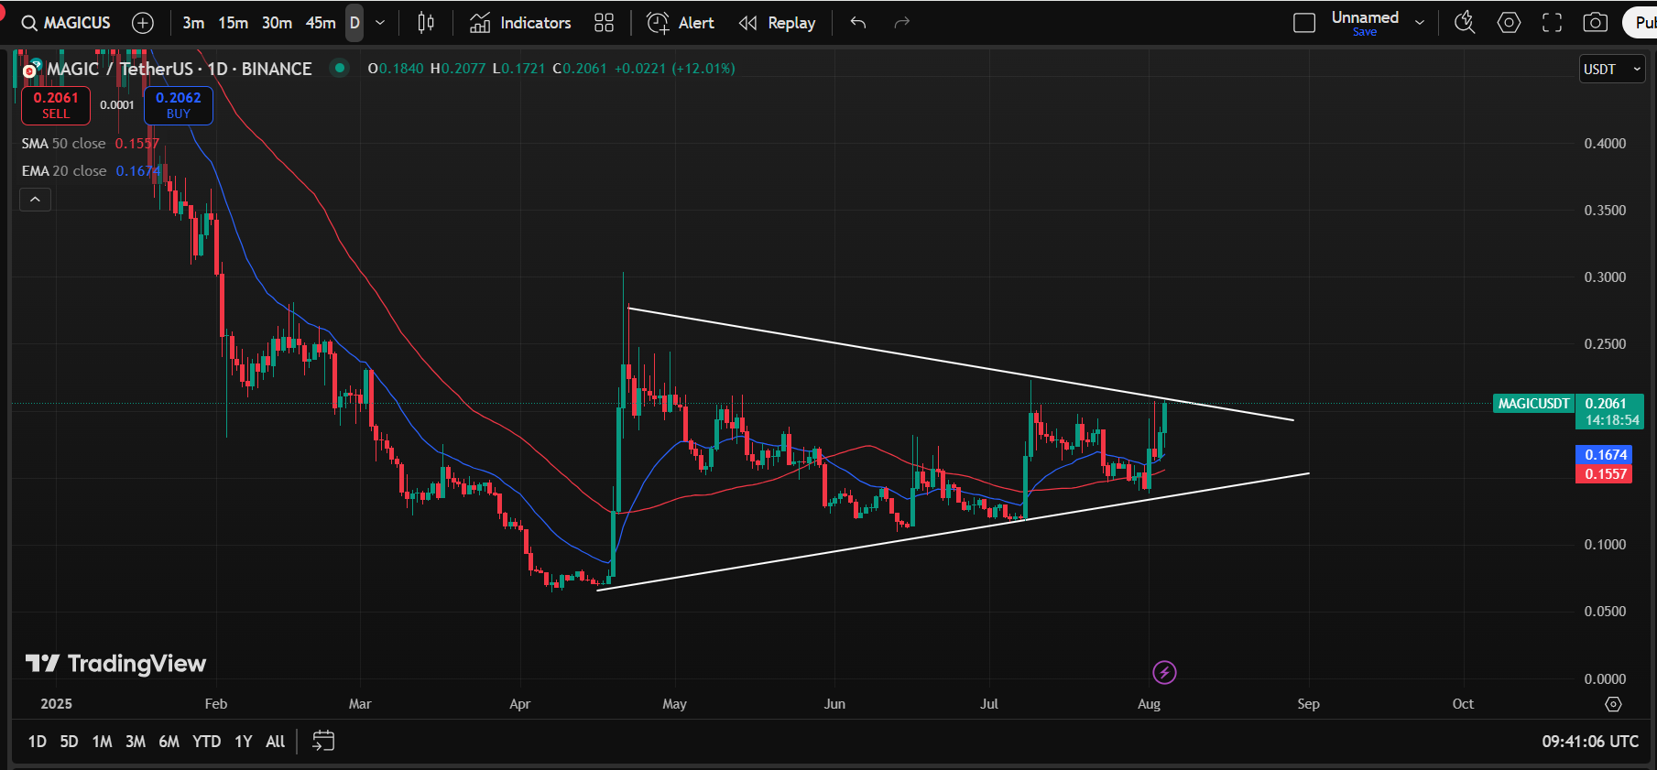Open the USDT currency dropdown

tap(1612, 70)
